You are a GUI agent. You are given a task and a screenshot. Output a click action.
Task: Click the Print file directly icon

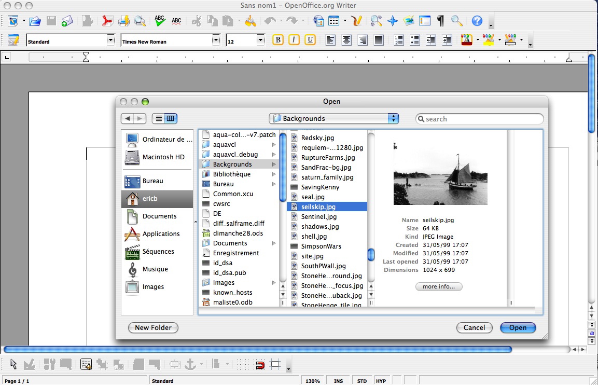[x=123, y=21]
